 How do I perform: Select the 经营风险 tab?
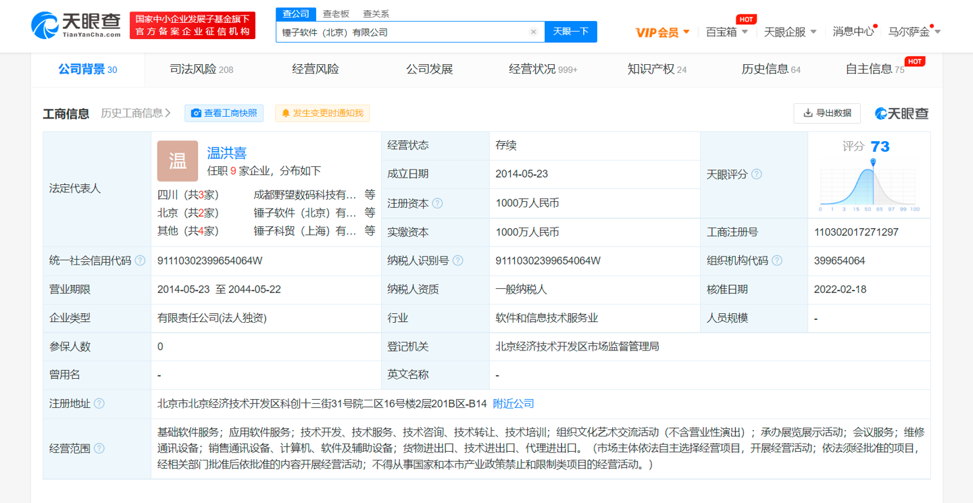[x=316, y=69]
